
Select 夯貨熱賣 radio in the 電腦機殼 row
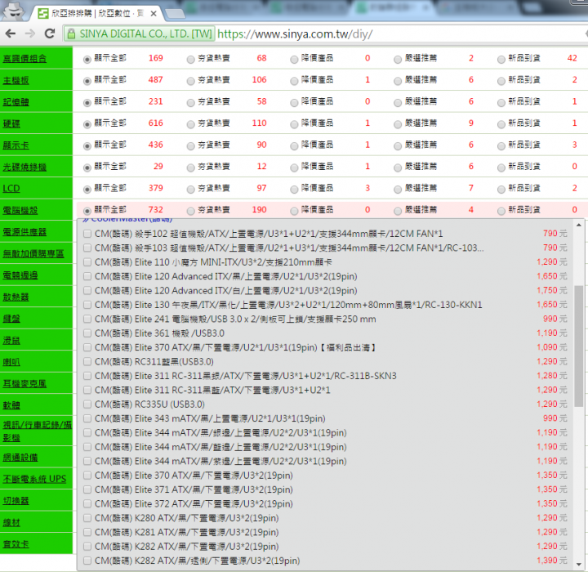(x=191, y=211)
